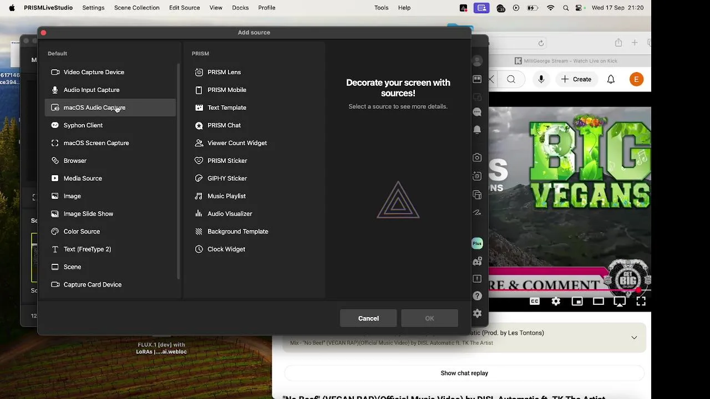Select Image Slide Show source

110,214
